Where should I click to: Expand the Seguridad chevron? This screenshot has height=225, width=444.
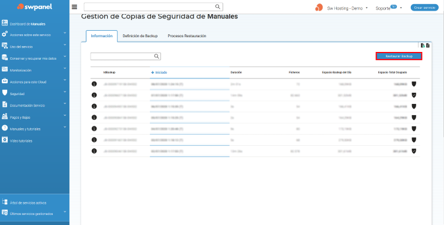click(65, 92)
